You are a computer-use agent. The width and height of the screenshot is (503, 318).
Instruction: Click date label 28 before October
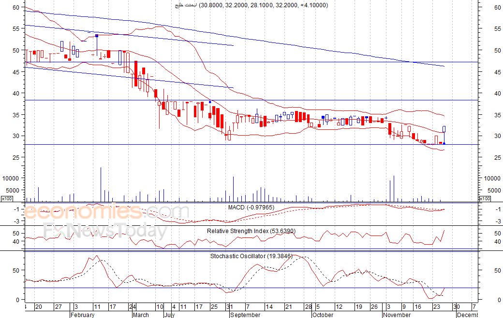pyautogui.click(x=308, y=307)
